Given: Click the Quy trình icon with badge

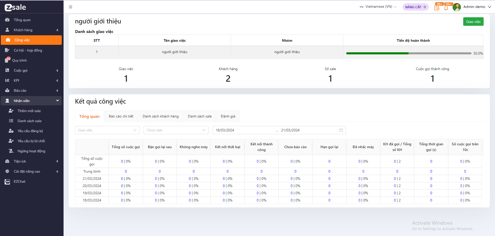Looking at the screenshot, I should click(7, 60).
